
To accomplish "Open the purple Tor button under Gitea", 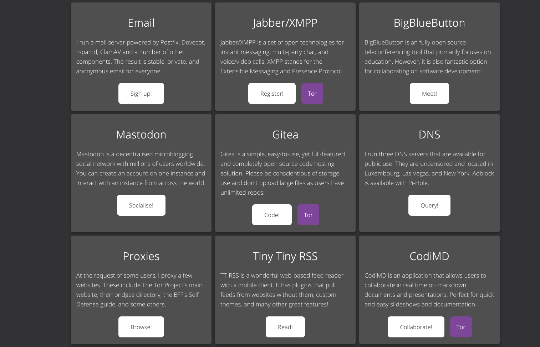I will click(x=308, y=215).
